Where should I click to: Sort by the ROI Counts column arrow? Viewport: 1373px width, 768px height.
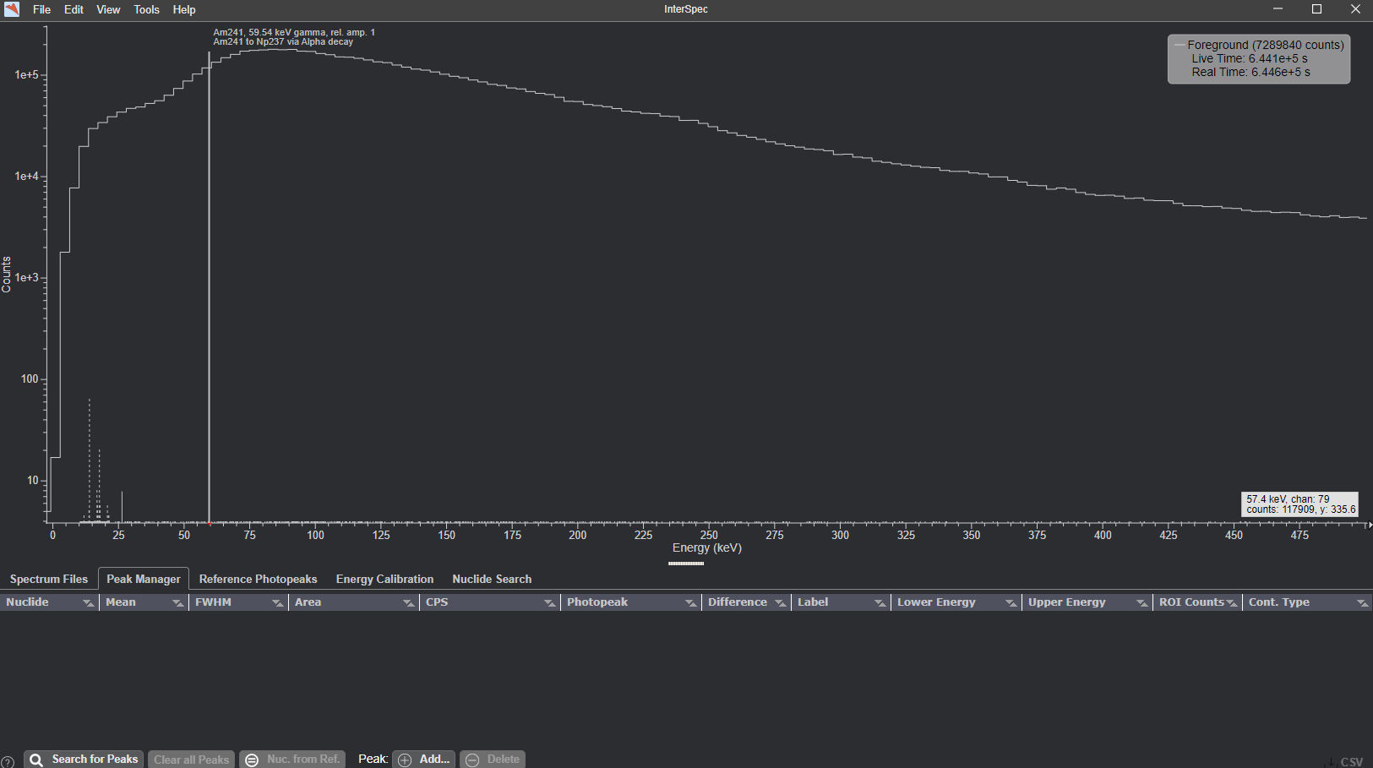[1231, 602]
